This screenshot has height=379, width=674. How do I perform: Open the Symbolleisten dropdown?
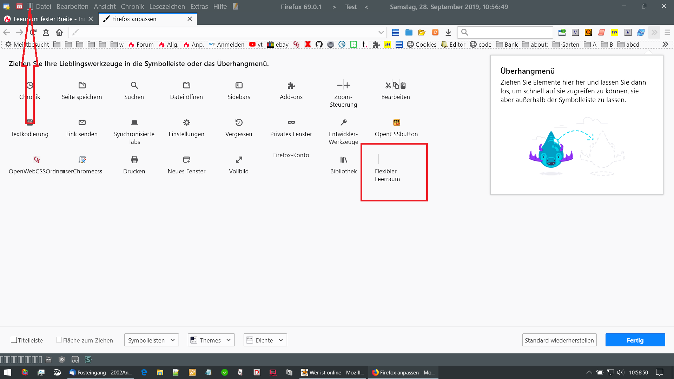(151, 340)
